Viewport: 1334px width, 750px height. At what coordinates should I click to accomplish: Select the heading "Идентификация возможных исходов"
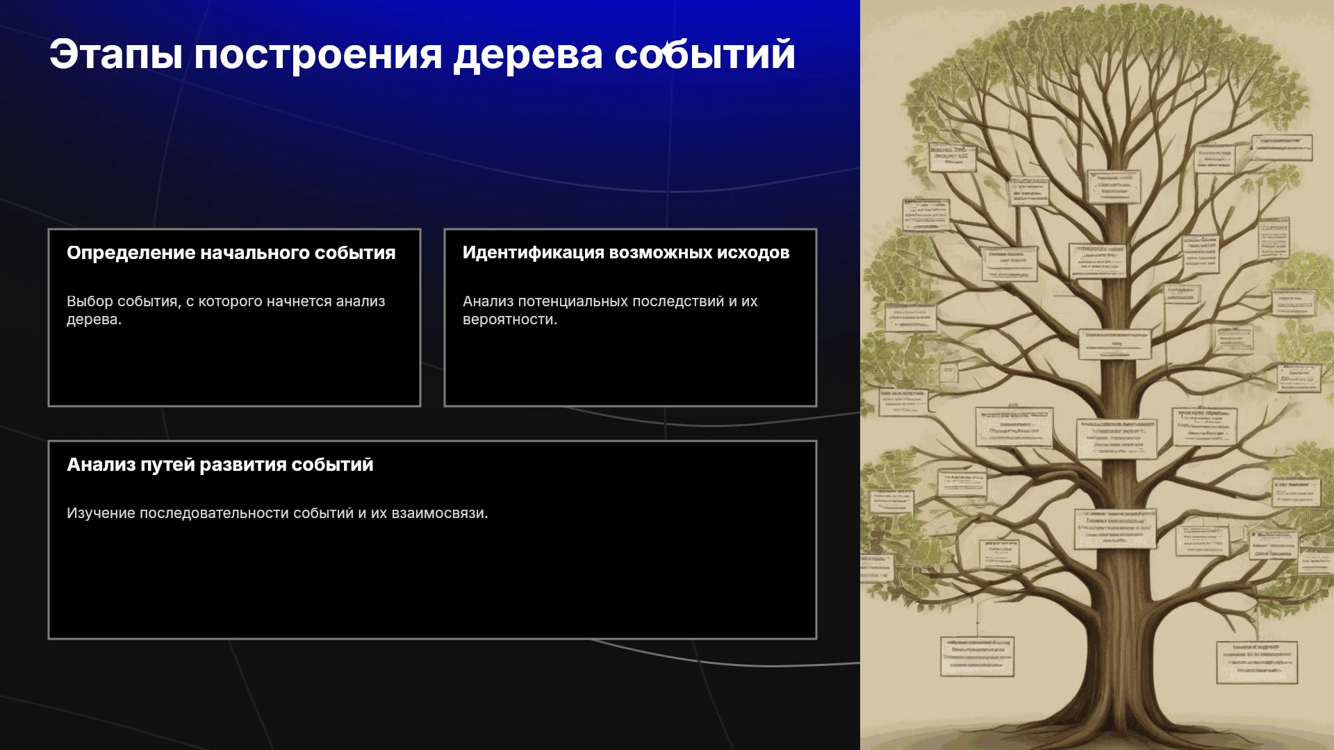[x=626, y=253]
